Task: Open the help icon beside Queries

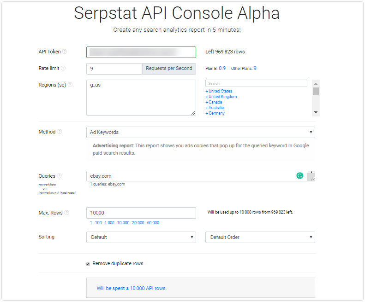Action: pyautogui.click(x=60, y=176)
